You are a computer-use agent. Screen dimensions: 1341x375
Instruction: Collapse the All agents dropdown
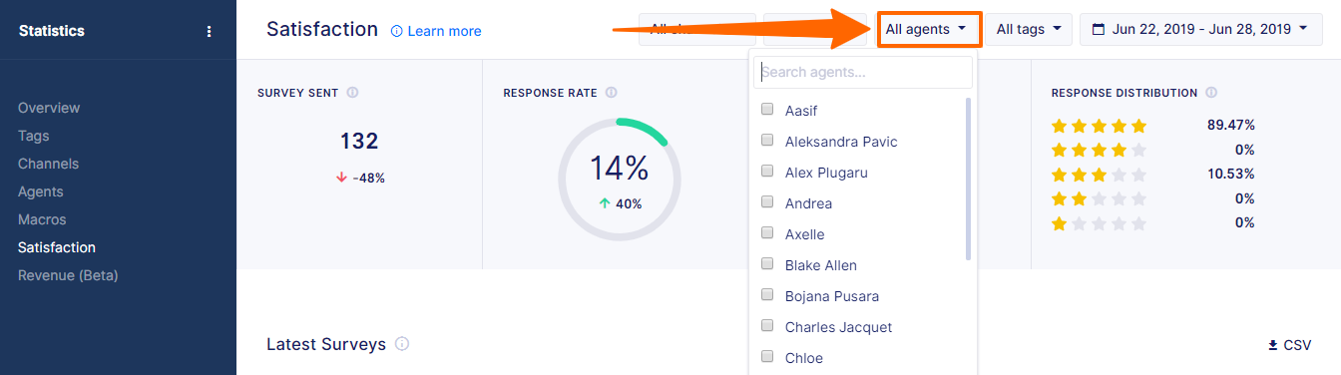(x=929, y=30)
